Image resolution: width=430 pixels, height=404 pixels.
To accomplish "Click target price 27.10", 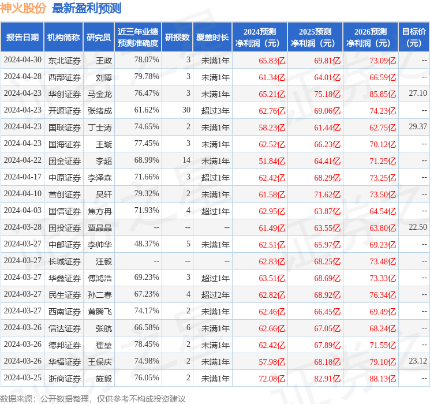I will click(418, 93).
